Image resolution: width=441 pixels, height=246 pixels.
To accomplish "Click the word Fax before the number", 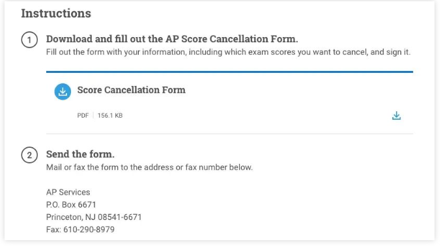I will point(53,230).
